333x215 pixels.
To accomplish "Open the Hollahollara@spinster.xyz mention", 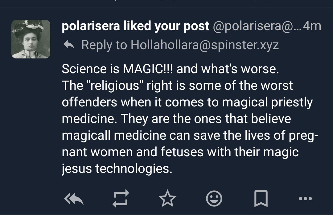I will (205, 45).
